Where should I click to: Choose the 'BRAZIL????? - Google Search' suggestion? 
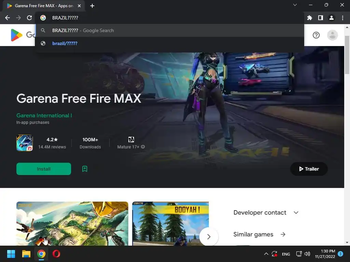tap(170, 30)
